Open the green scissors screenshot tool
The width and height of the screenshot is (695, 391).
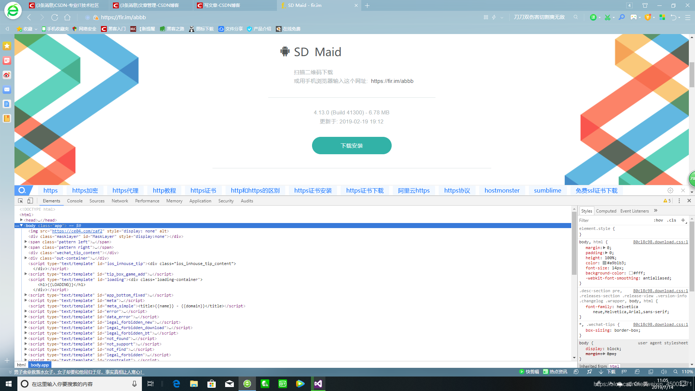click(607, 17)
